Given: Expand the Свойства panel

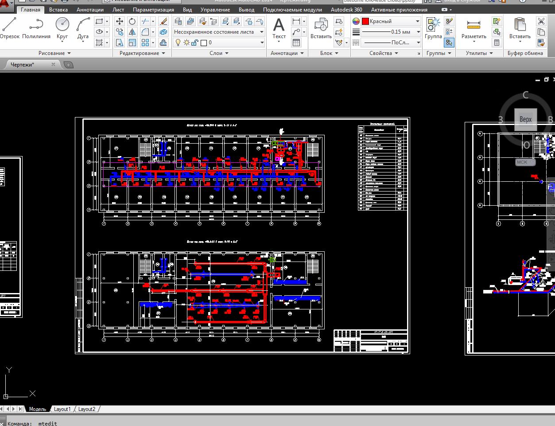Looking at the screenshot, I should [384, 53].
